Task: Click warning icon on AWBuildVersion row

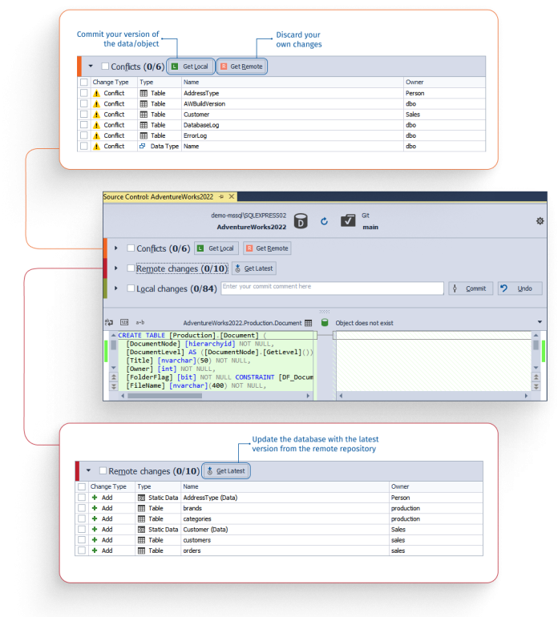Action: click(96, 104)
